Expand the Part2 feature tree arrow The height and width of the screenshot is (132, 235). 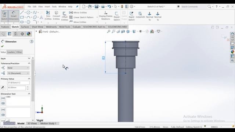pos(36,32)
